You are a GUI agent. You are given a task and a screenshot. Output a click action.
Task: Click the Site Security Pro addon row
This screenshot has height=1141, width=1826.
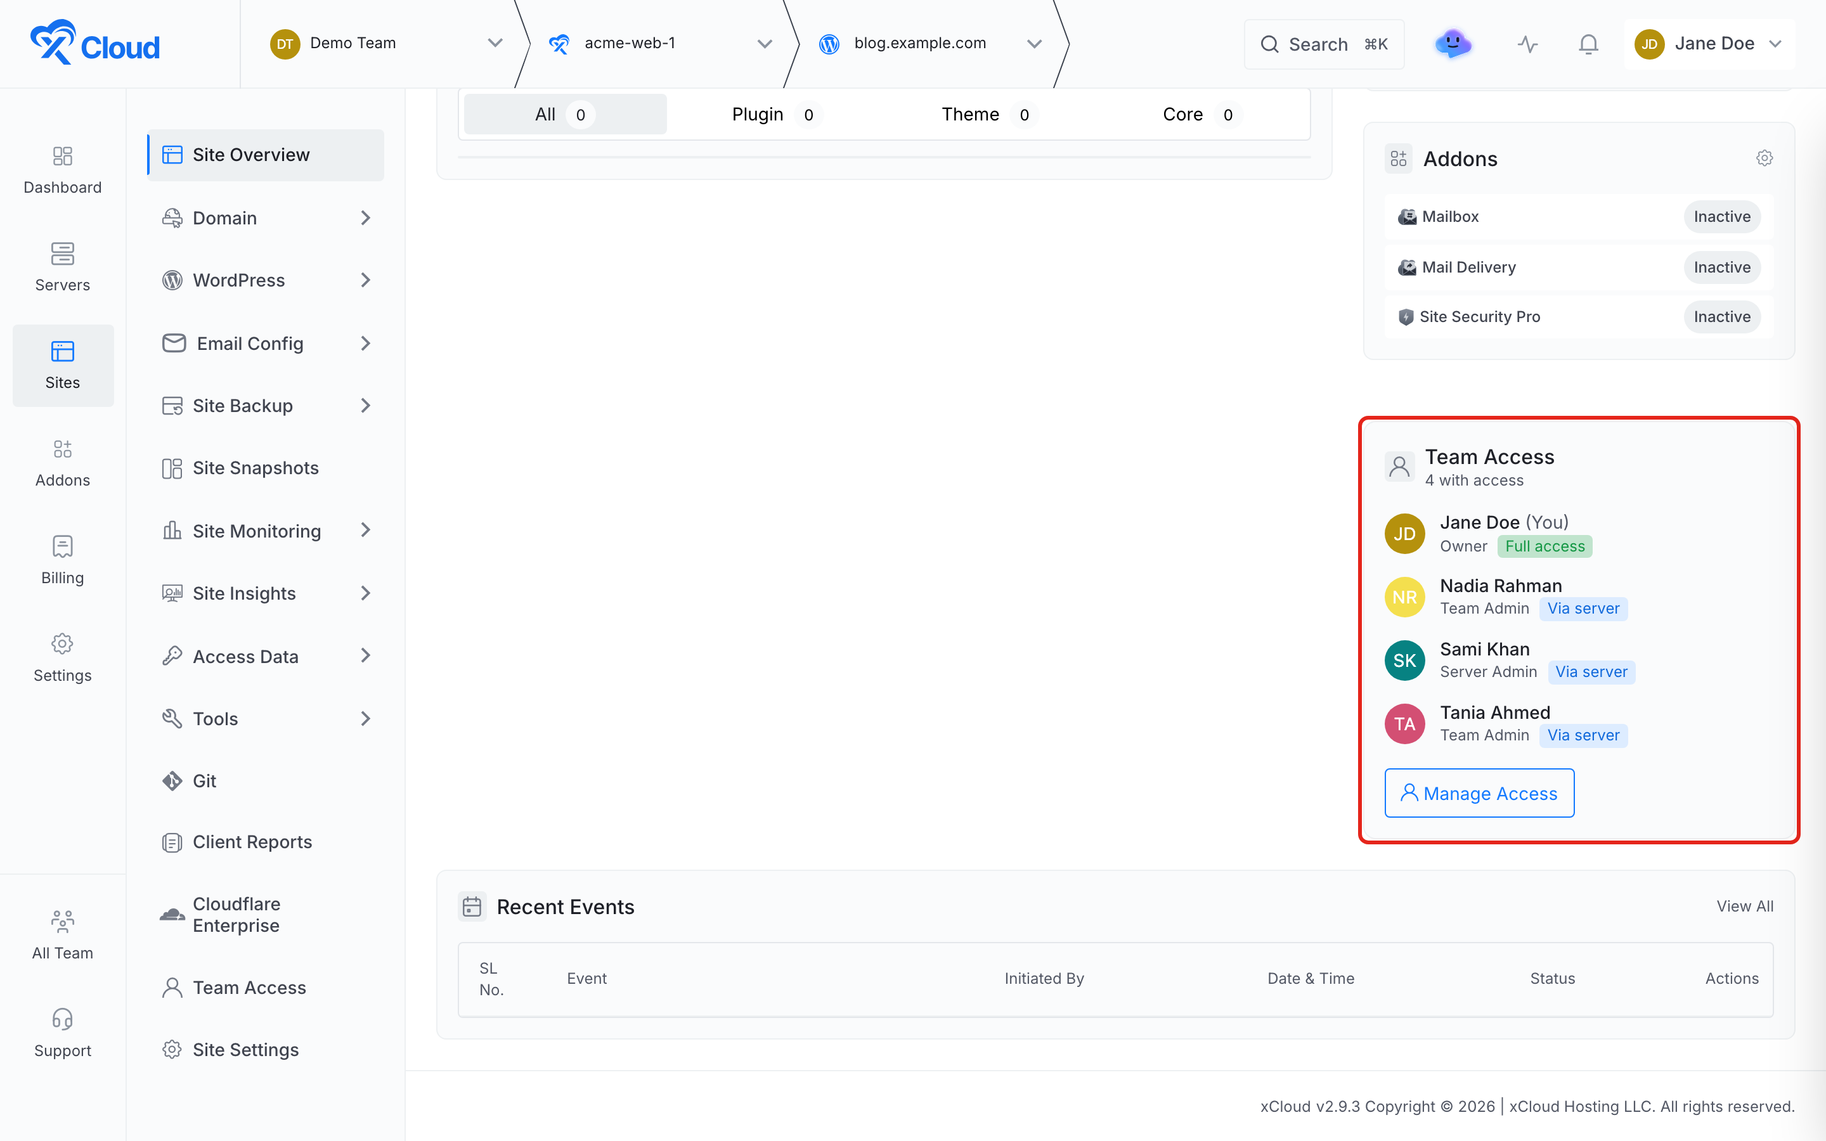(x=1579, y=316)
